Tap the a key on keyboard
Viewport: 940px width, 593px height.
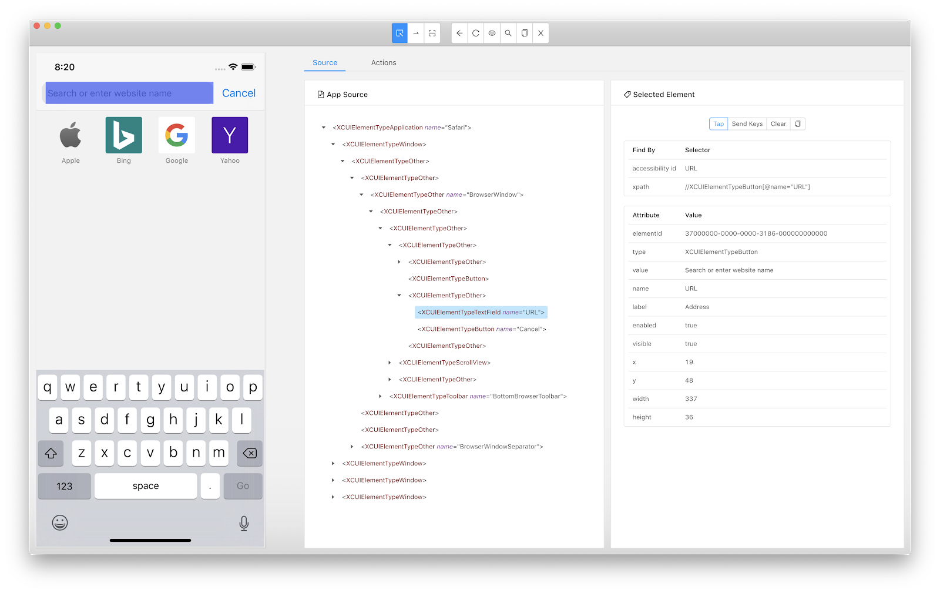point(59,420)
